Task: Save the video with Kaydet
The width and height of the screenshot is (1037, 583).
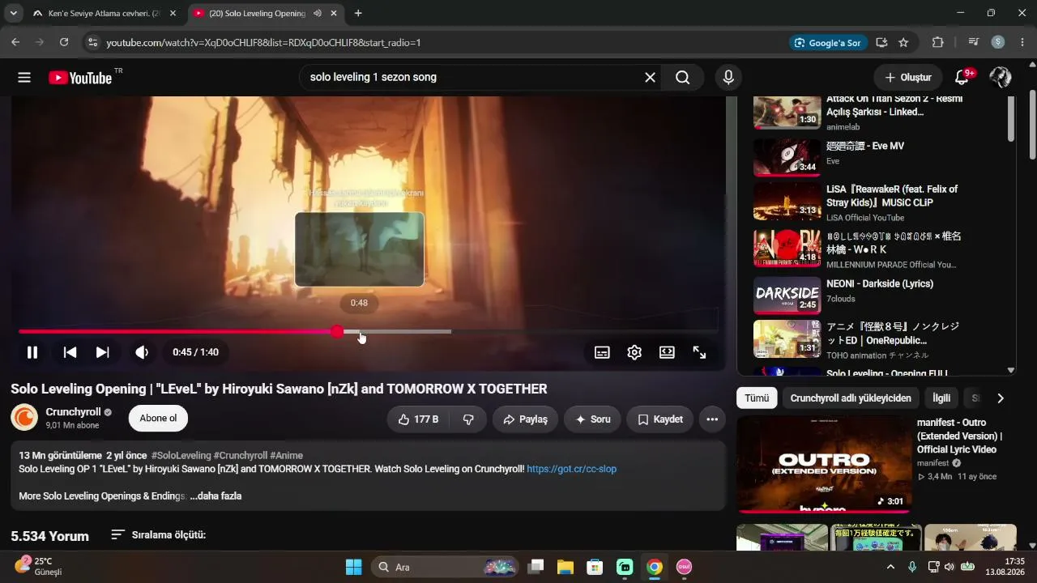Action: [659, 419]
